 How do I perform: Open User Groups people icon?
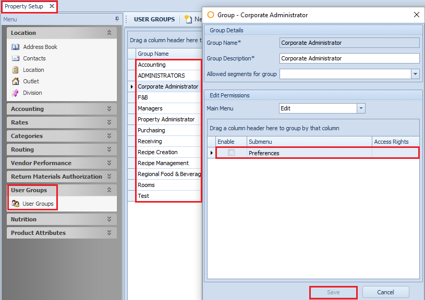point(16,204)
